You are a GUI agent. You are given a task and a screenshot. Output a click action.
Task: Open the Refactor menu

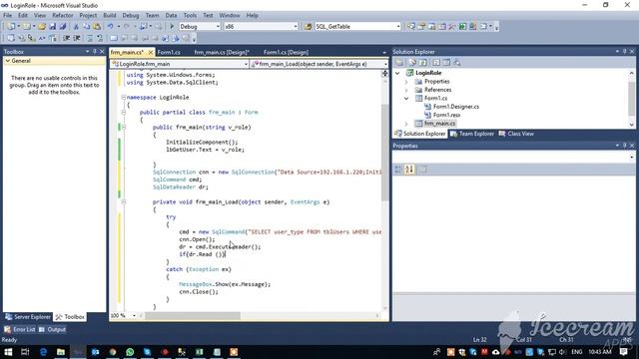(x=62, y=16)
